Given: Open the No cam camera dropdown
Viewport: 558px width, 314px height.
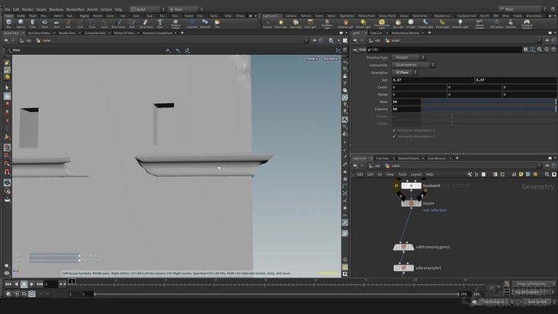Looking at the screenshot, I should pos(330,59).
